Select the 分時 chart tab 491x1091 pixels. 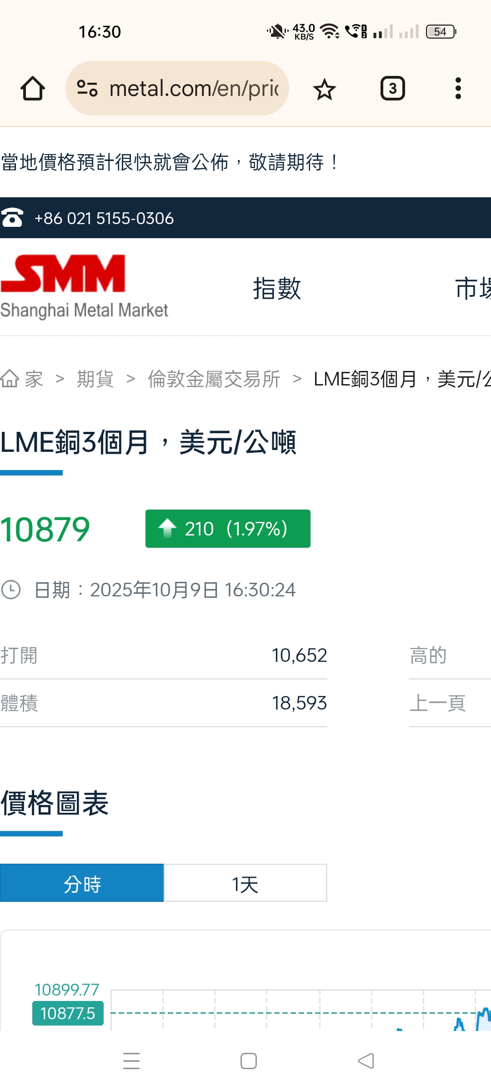pyautogui.click(x=82, y=883)
